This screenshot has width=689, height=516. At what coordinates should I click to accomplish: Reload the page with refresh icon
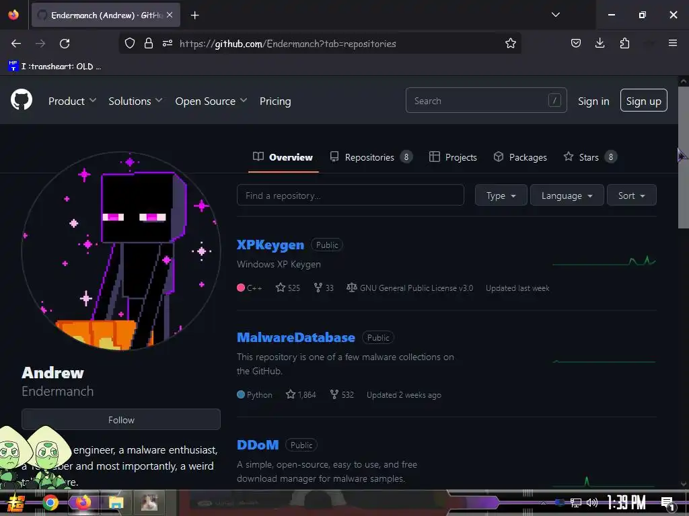pyautogui.click(x=65, y=44)
